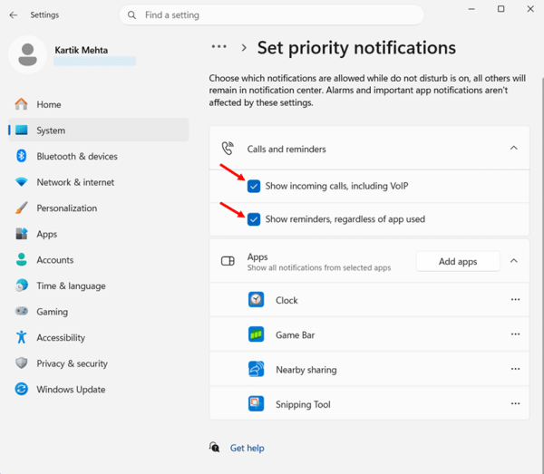Image resolution: width=544 pixels, height=474 pixels.
Task: Click the Personalization paintbrush icon
Action: [21, 208]
